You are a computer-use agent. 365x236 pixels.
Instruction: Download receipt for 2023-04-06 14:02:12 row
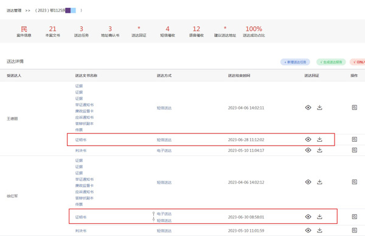pyautogui.click(x=319, y=182)
